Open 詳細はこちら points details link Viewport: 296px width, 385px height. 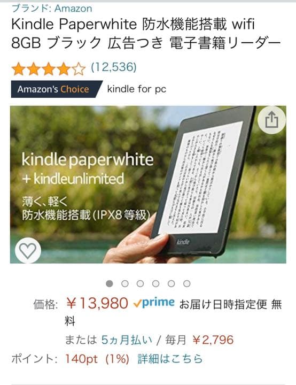pyautogui.click(x=170, y=359)
